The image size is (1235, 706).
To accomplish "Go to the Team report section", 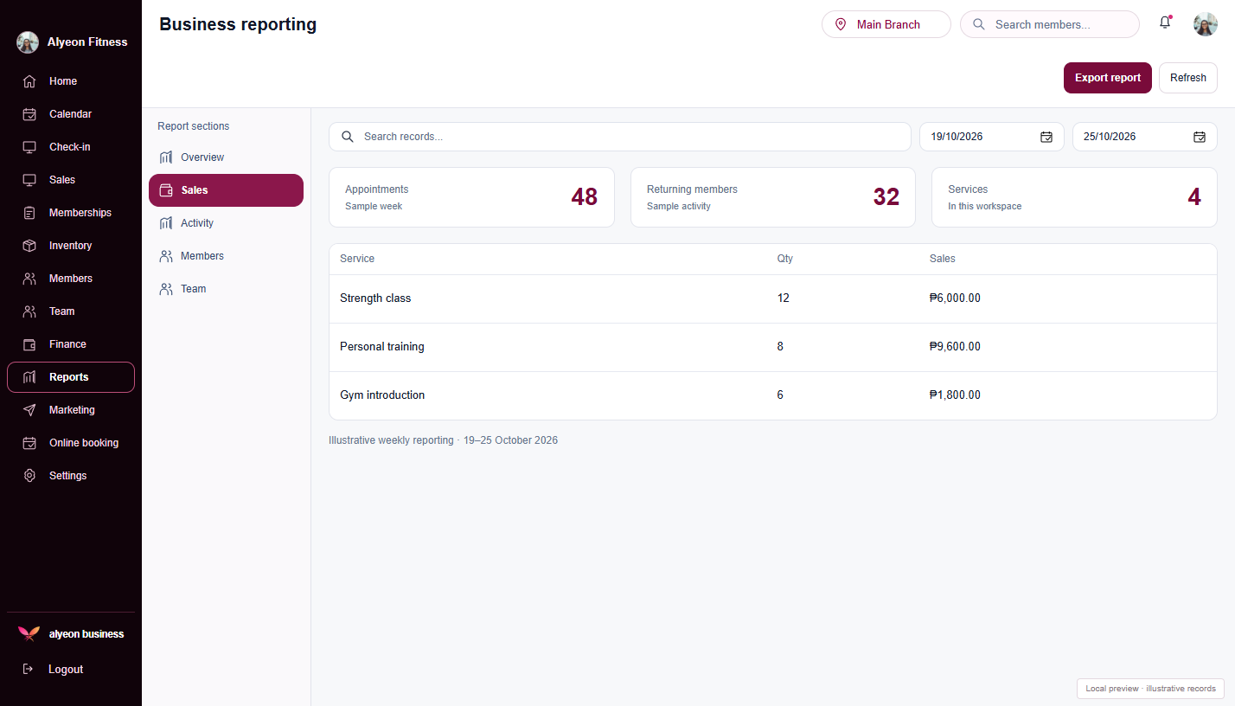I will click(226, 289).
